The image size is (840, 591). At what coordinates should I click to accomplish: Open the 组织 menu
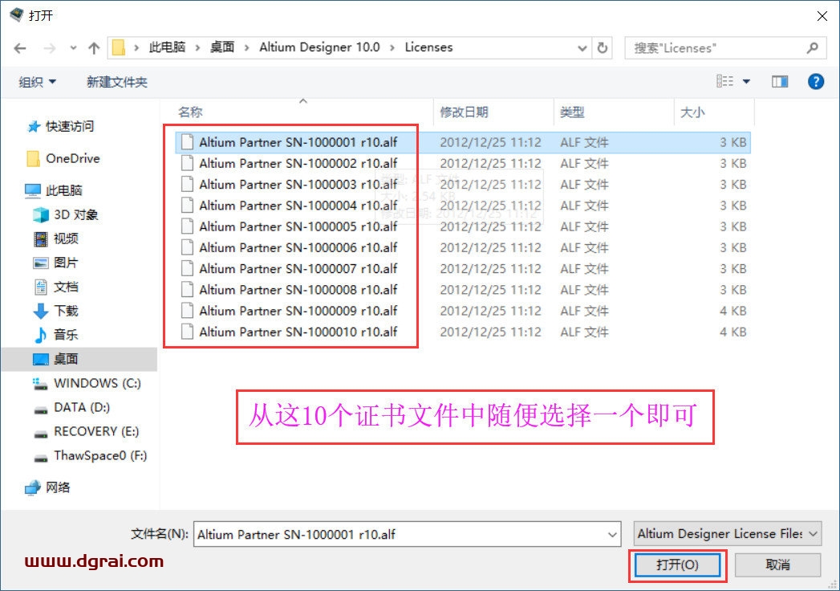(x=37, y=82)
